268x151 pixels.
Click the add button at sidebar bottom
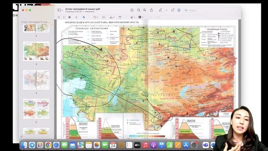point(21,137)
